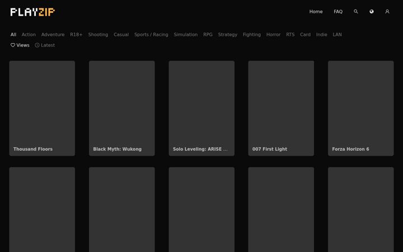Viewport: 403px width, 252px height.
Task: Filter by Sports / Racing category
Action: [151, 35]
